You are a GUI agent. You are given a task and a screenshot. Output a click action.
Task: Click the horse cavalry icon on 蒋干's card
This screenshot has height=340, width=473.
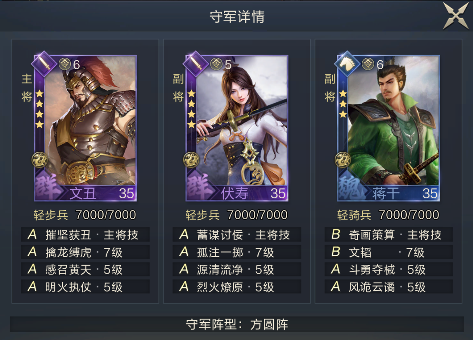click(x=348, y=64)
